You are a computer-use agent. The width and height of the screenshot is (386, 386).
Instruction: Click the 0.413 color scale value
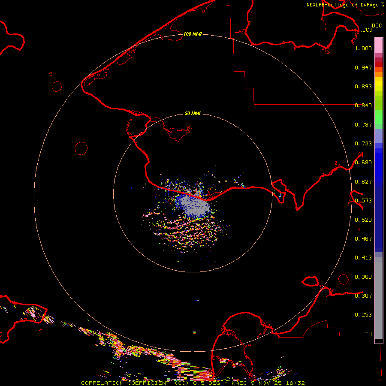tap(363, 258)
